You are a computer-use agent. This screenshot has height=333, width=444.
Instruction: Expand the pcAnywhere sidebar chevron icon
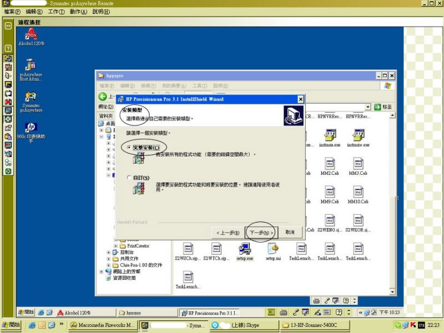coord(8,26)
